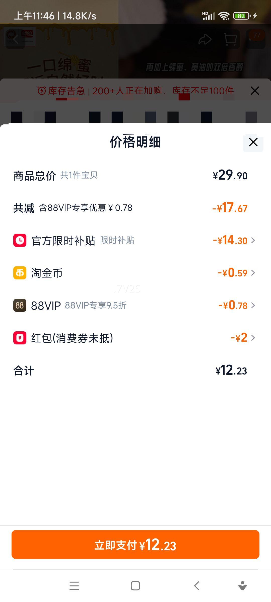
Task: Tap the 88VIP badge icon
Action: pyautogui.click(x=20, y=305)
